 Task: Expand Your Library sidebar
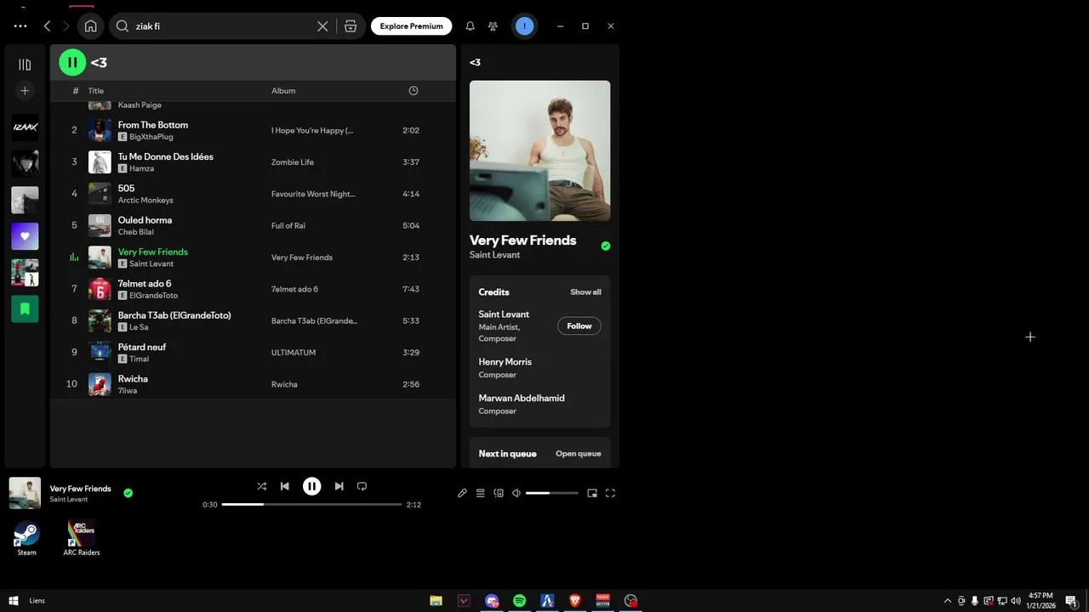[25, 65]
